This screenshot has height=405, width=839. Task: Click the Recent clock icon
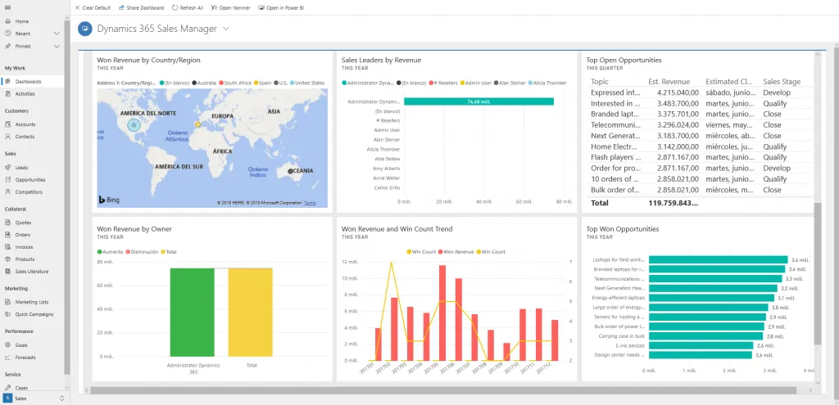point(8,34)
